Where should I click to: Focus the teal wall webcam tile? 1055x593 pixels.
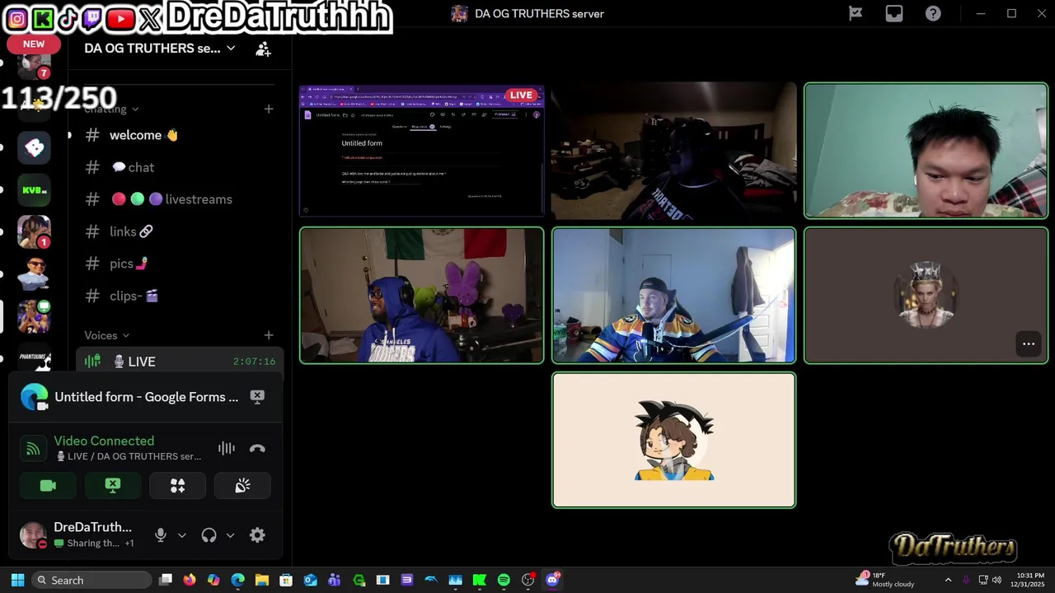click(926, 151)
